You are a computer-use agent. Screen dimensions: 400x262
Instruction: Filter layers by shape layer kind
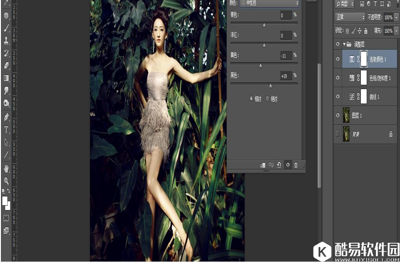point(382,3)
